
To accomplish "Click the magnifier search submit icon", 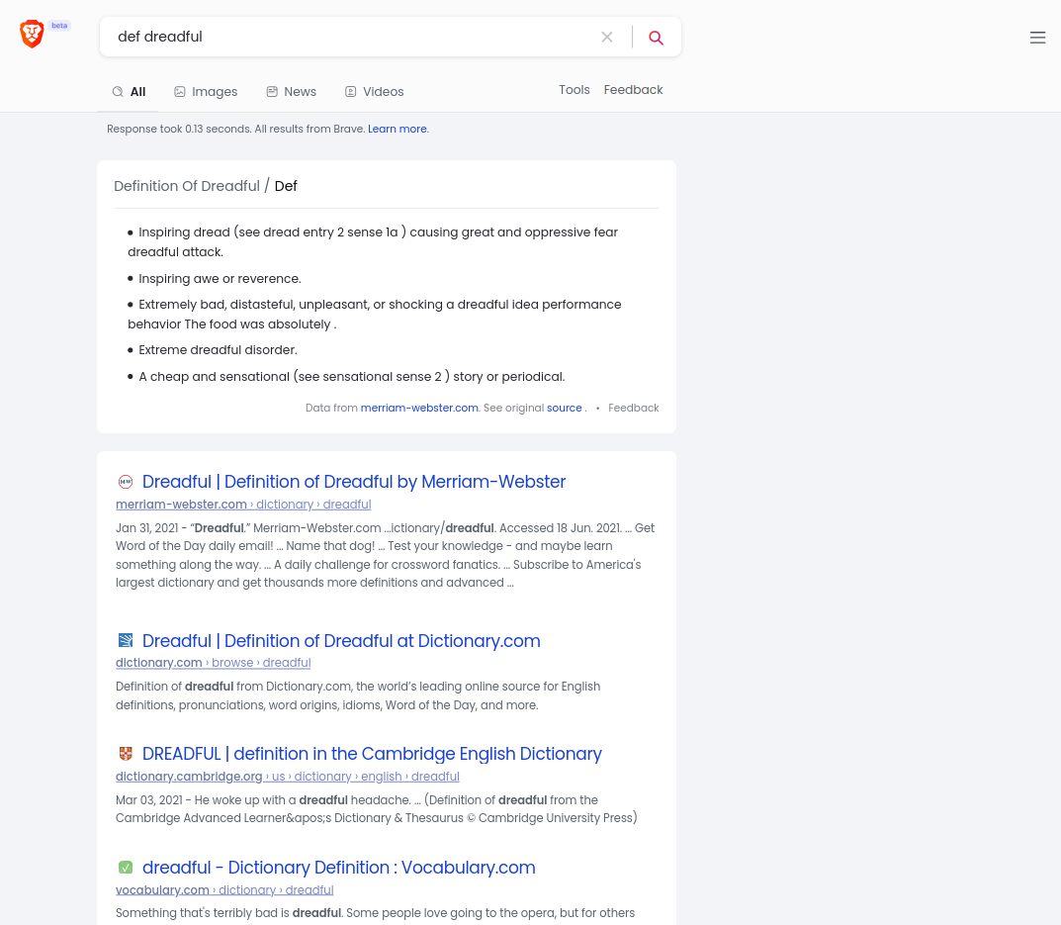I will 656,38.
